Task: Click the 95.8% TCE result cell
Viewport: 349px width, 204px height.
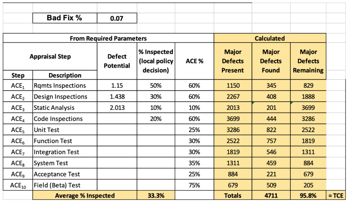Action: click(308, 195)
